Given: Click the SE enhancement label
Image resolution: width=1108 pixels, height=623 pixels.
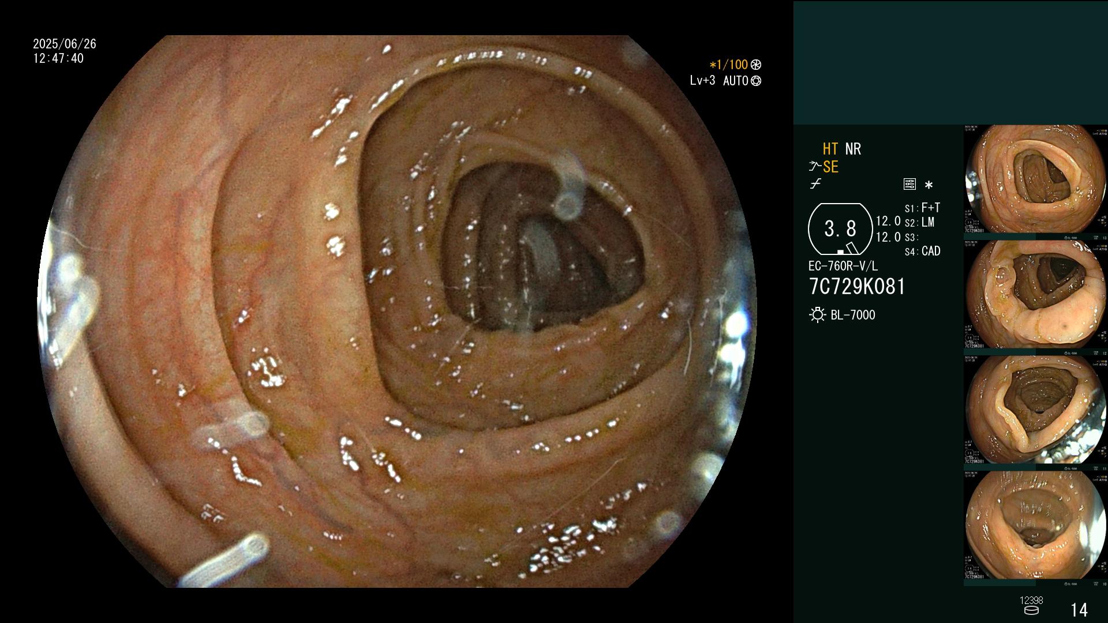Looking at the screenshot, I should pyautogui.click(x=830, y=167).
